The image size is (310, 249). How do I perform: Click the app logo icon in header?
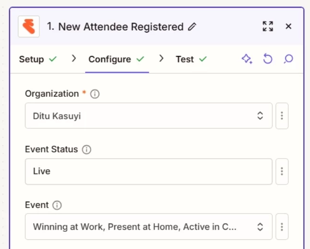pyautogui.click(x=29, y=26)
